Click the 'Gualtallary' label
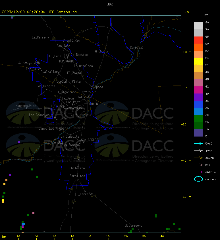Viewport: 220px width, 240px height. click(50, 72)
